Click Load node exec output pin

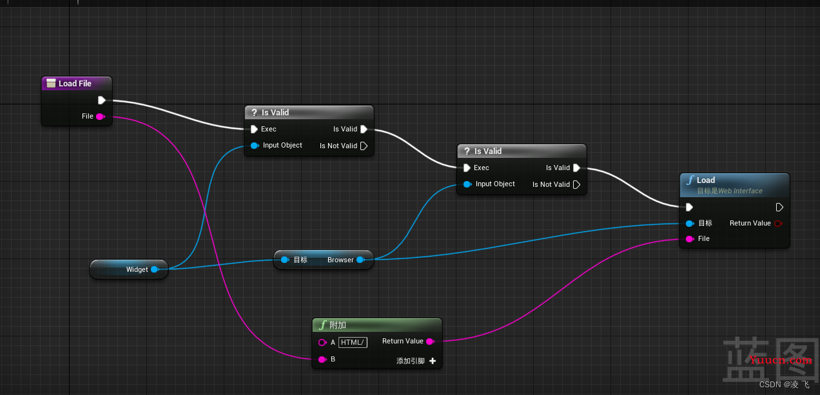(x=779, y=207)
